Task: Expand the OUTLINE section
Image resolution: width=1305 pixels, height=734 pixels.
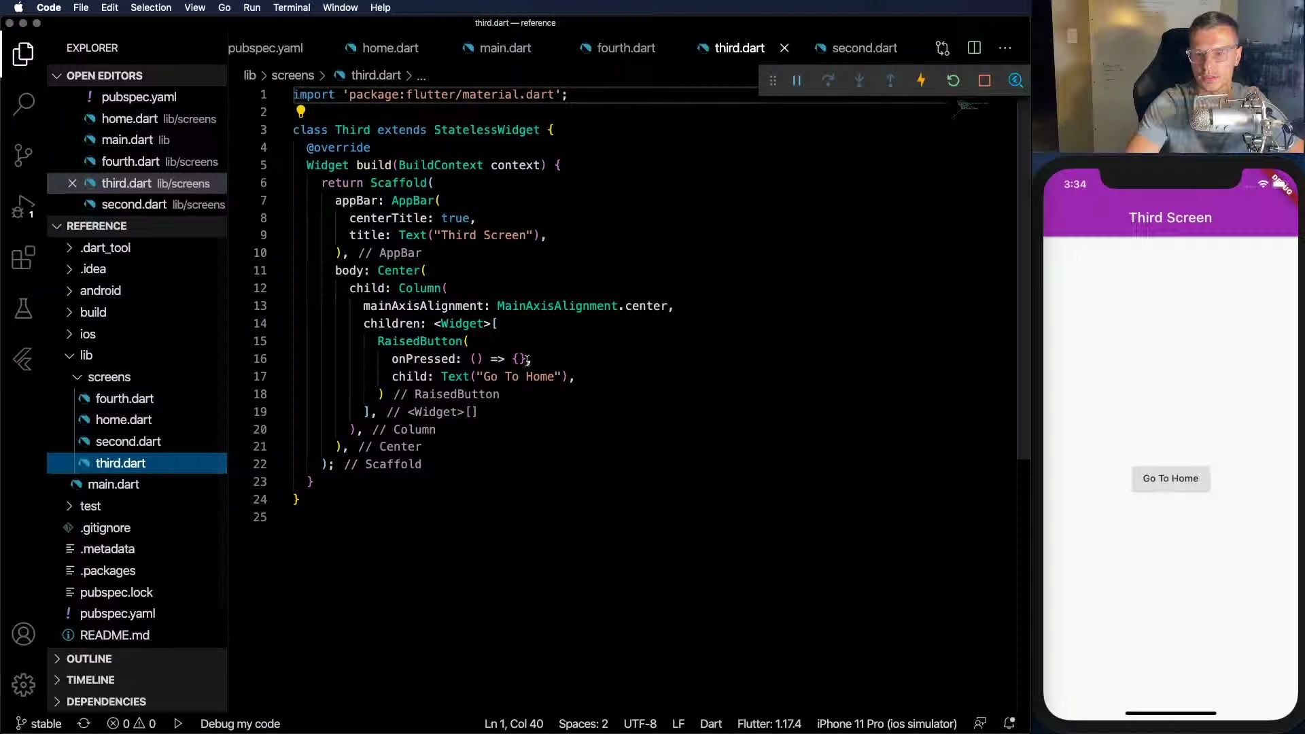Action: (x=88, y=659)
